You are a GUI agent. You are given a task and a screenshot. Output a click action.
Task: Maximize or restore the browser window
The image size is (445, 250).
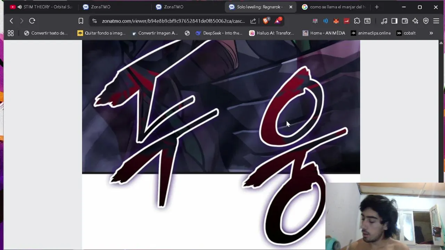pos(420,7)
